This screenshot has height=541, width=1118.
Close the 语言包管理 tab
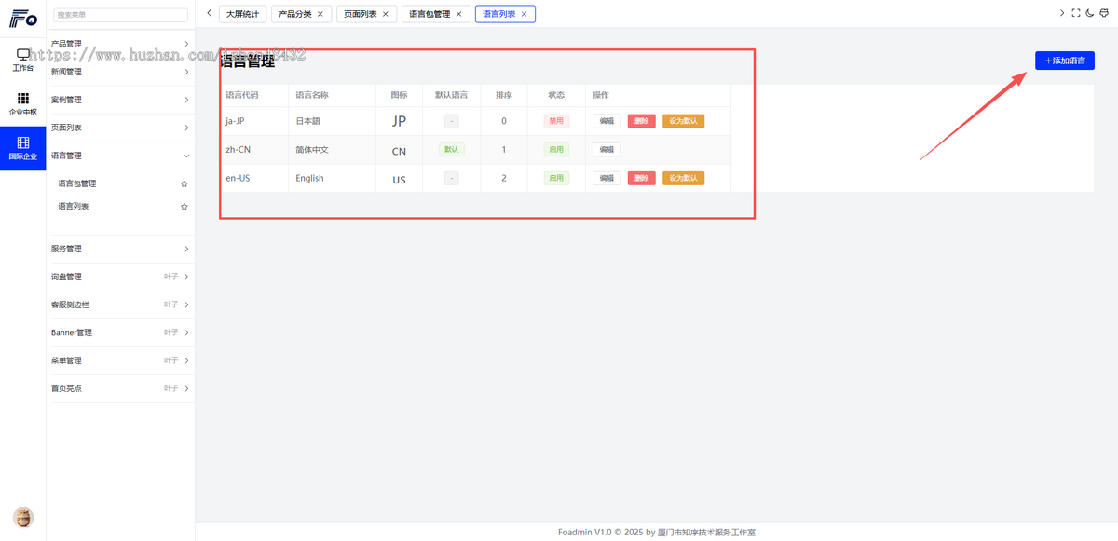pyautogui.click(x=458, y=14)
